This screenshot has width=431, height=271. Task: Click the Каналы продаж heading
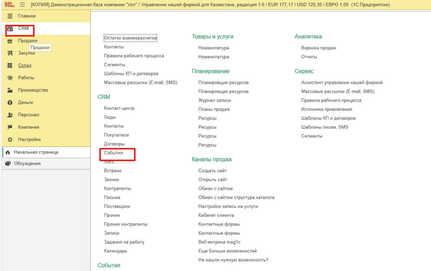tap(212, 160)
